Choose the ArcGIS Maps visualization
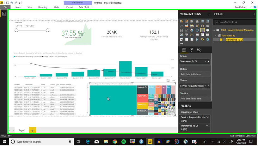The height and width of the screenshot is (146, 258). coord(208,39)
